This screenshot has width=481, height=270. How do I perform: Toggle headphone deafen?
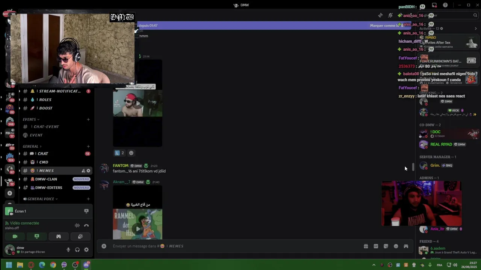point(77,250)
